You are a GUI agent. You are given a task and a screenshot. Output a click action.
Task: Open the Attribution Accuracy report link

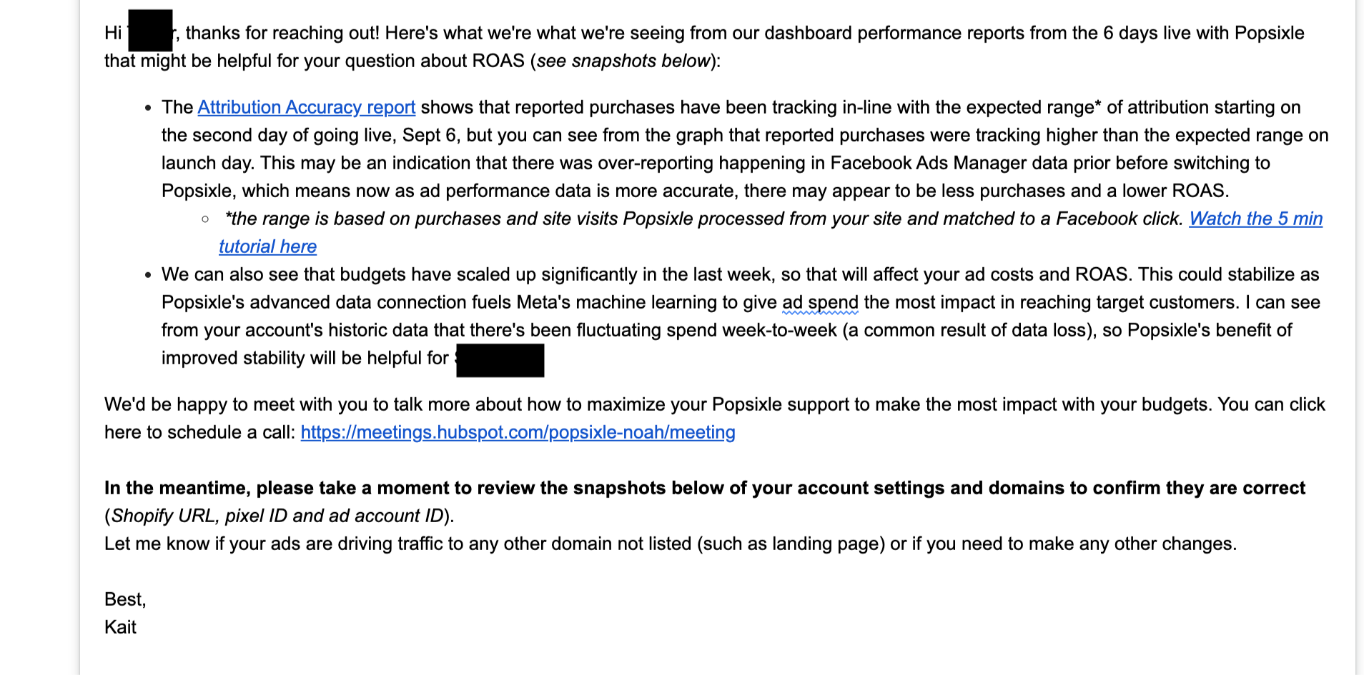(x=306, y=107)
